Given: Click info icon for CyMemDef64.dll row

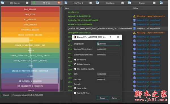Looking at the screenshot, I should (x=134, y=20).
